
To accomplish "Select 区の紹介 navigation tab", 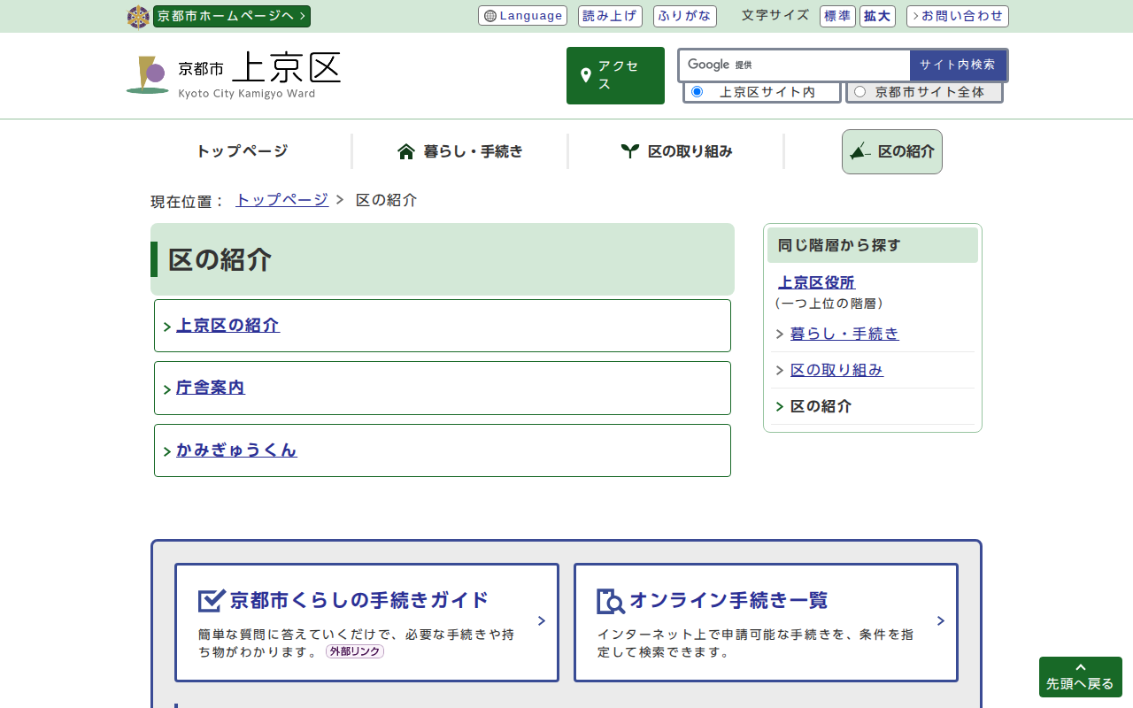I will pyautogui.click(x=892, y=151).
